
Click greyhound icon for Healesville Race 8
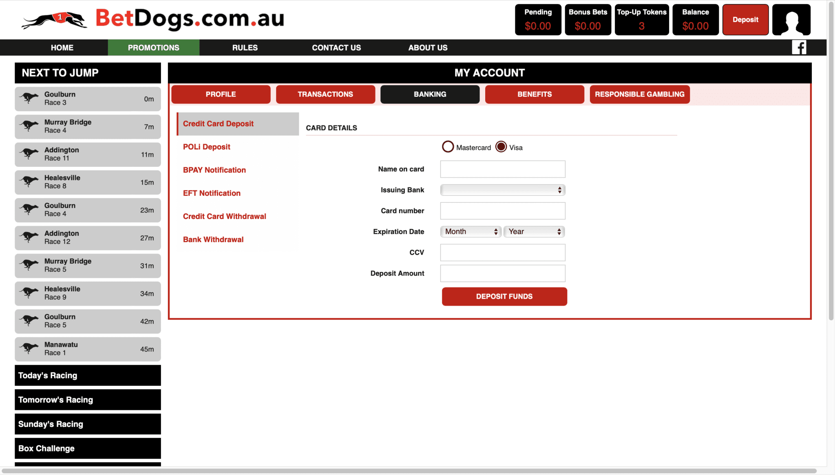coord(30,182)
